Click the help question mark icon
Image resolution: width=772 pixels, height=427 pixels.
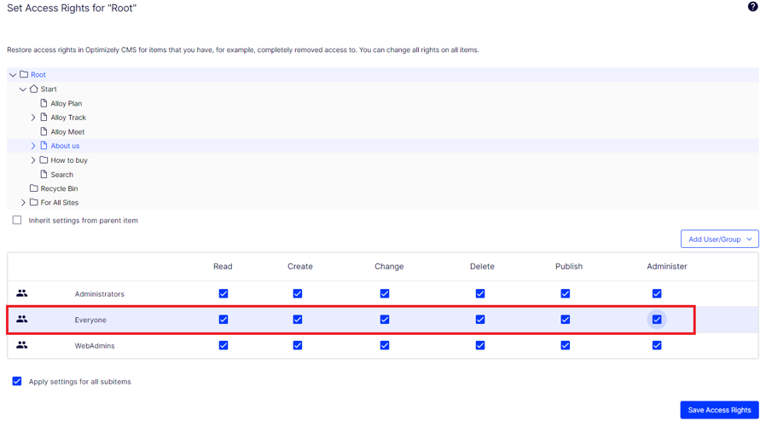(752, 7)
